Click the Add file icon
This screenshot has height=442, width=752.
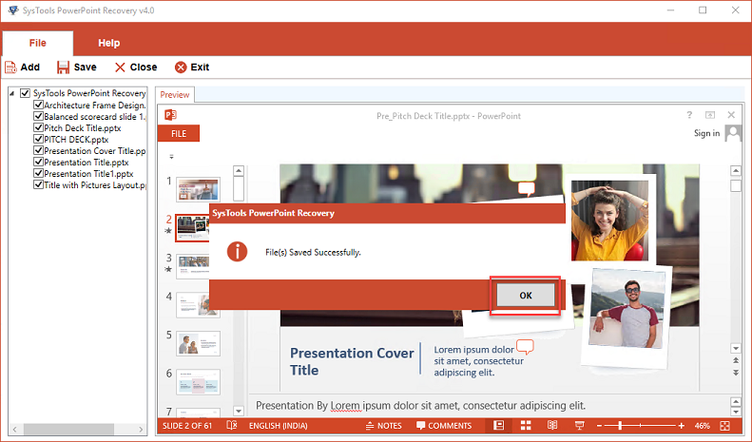(x=10, y=67)
